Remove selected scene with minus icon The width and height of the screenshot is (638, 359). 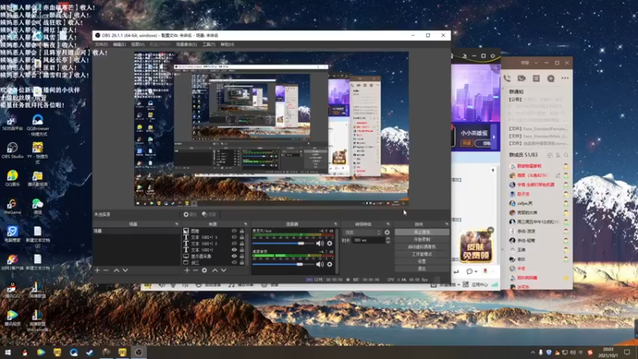tap(106, 270)
